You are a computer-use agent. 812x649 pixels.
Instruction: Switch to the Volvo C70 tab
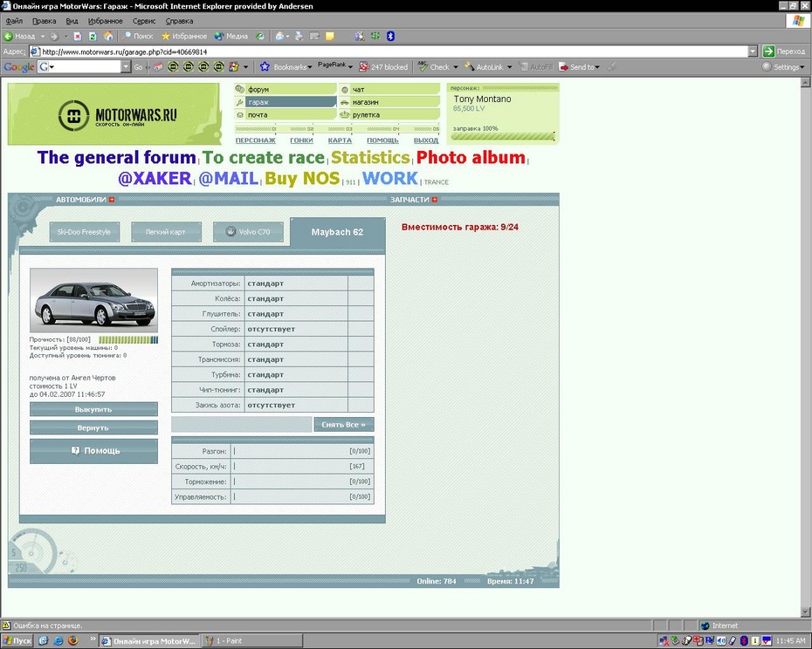click(248, 232)
